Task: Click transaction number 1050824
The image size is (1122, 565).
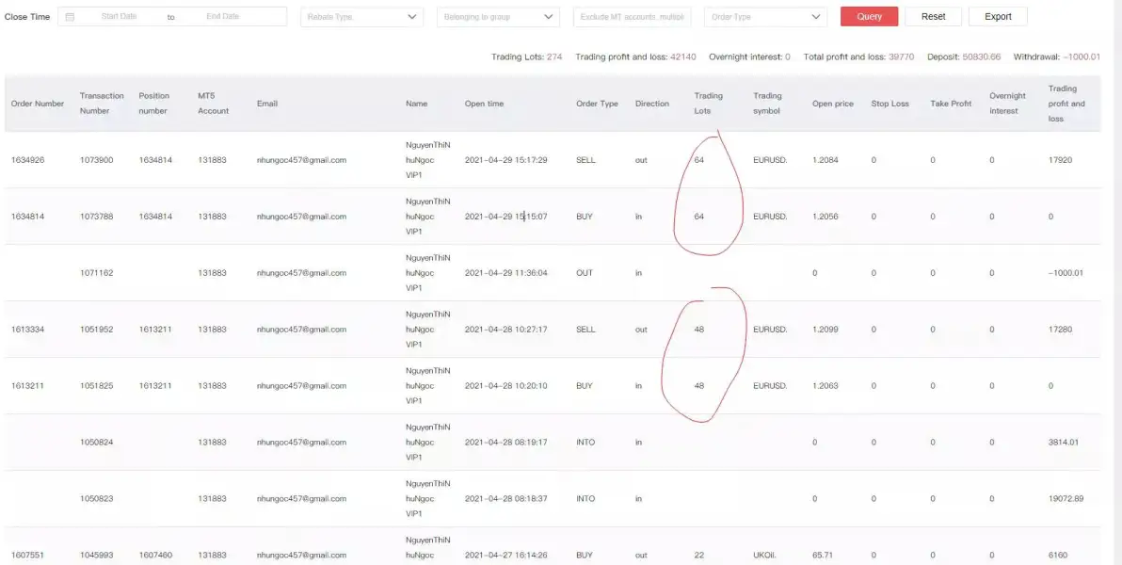Action: tap(96, 443)
